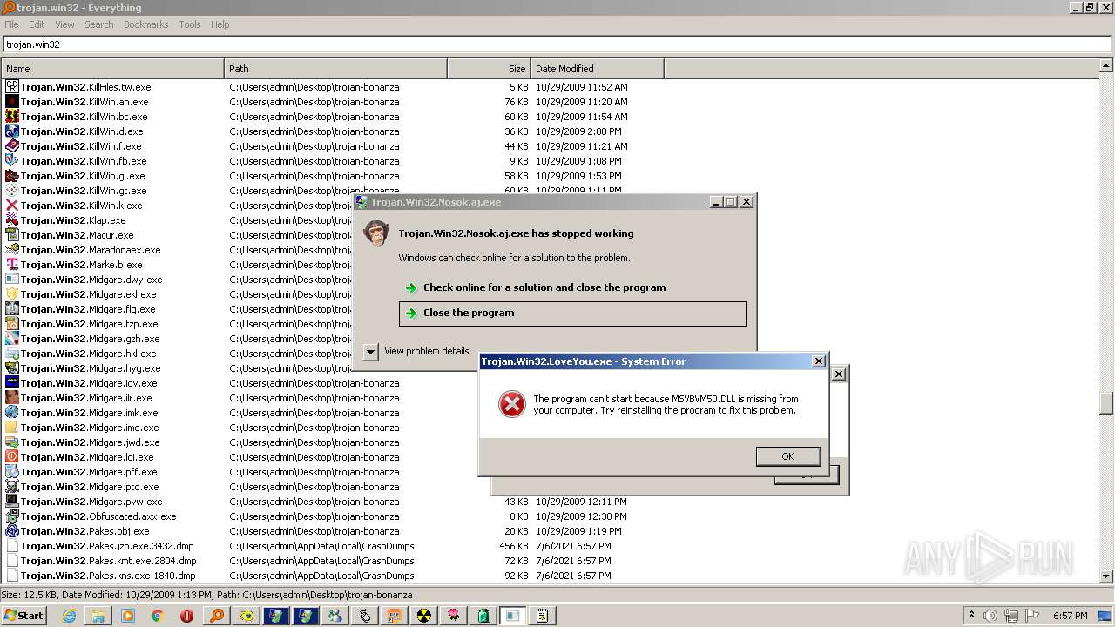
Task: Open the Bookmarks menu
Action: [x=146, y=24]
